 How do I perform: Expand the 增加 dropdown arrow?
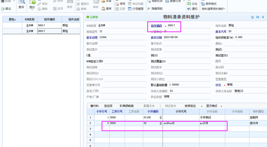click(x=32, y=10)
